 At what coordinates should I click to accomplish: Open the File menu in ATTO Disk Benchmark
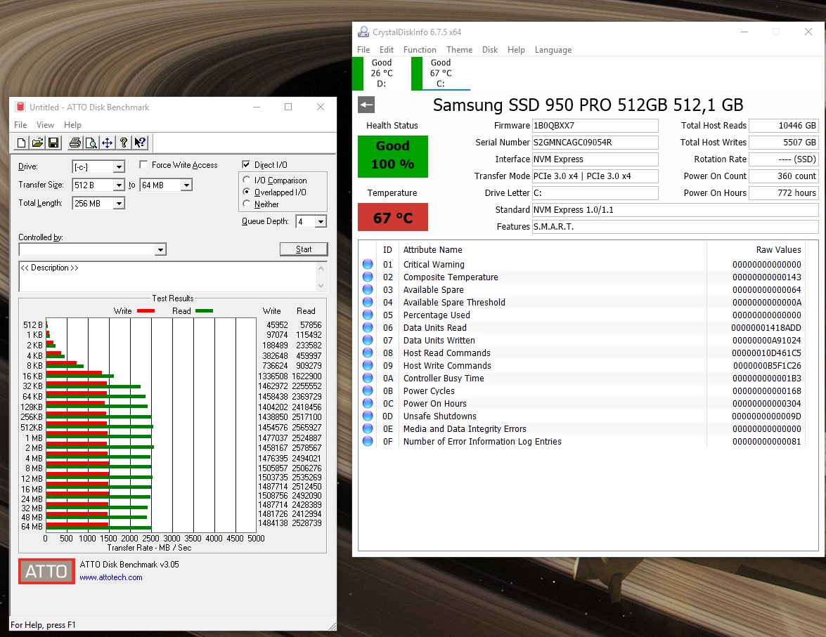(x=20, y=125)
